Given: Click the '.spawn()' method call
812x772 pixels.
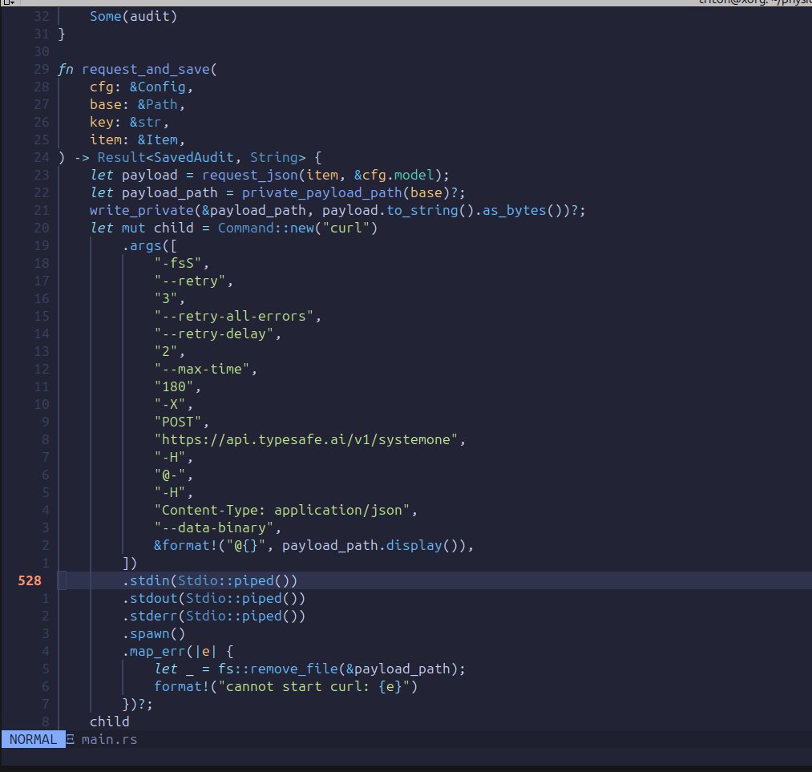Looking at the screenshot, I should [x=153, y=633].
